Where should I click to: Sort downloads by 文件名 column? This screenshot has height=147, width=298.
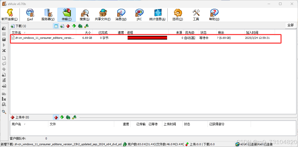tap(43, 33)
